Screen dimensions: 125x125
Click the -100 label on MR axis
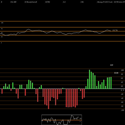click(x=122, y=110)
